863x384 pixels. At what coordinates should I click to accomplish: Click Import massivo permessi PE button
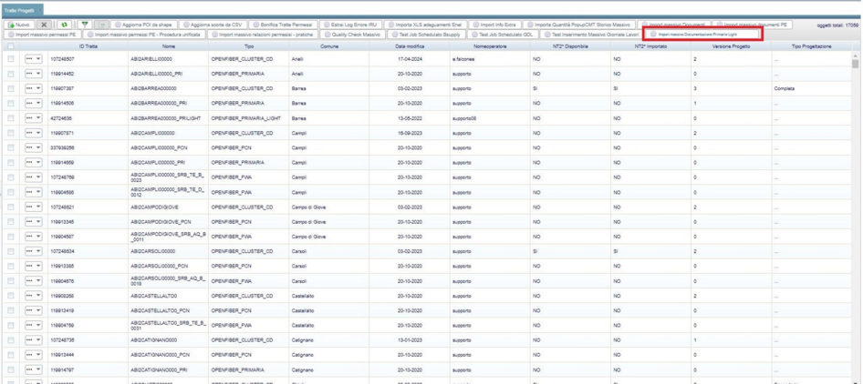click(42, 34)
